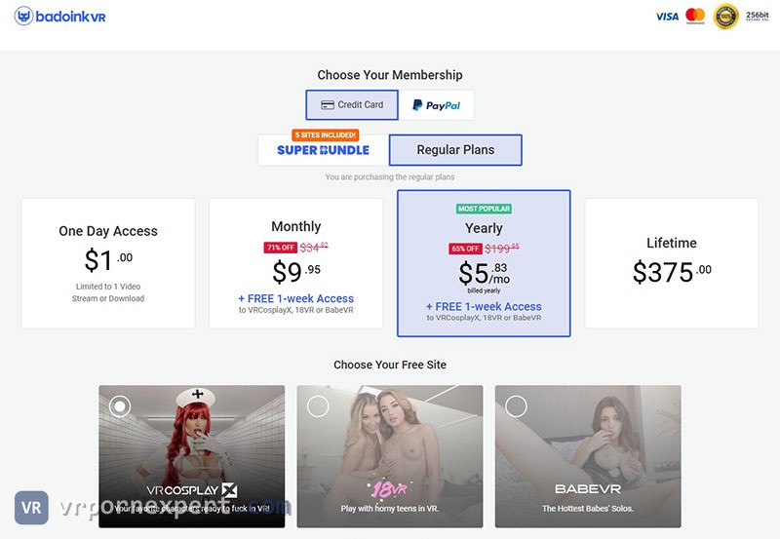This screenshot has height=539, width=780.
Task: Choose Credit Card payment method
Action: [x=352, y=105]
